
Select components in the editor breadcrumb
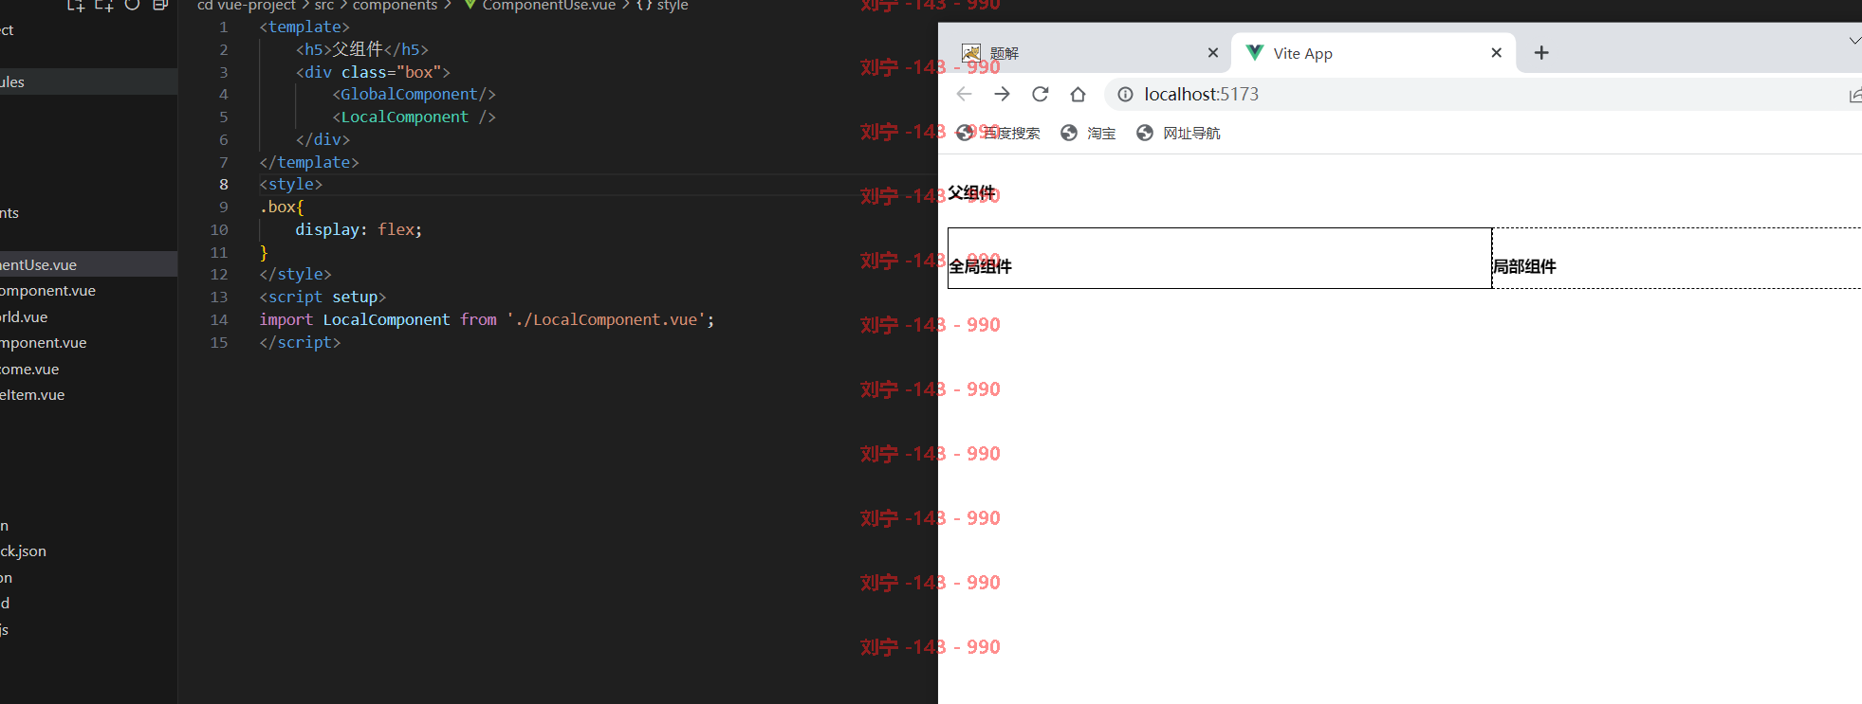395,6
